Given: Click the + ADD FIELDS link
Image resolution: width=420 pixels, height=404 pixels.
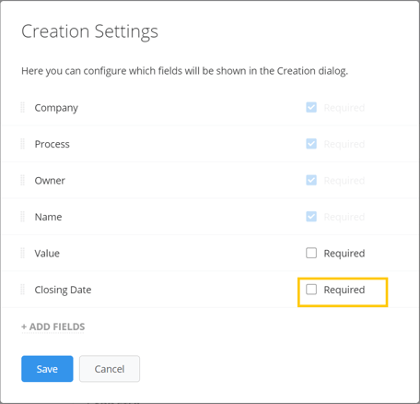Looking at the screenshot, I should [x=53, y=327].
